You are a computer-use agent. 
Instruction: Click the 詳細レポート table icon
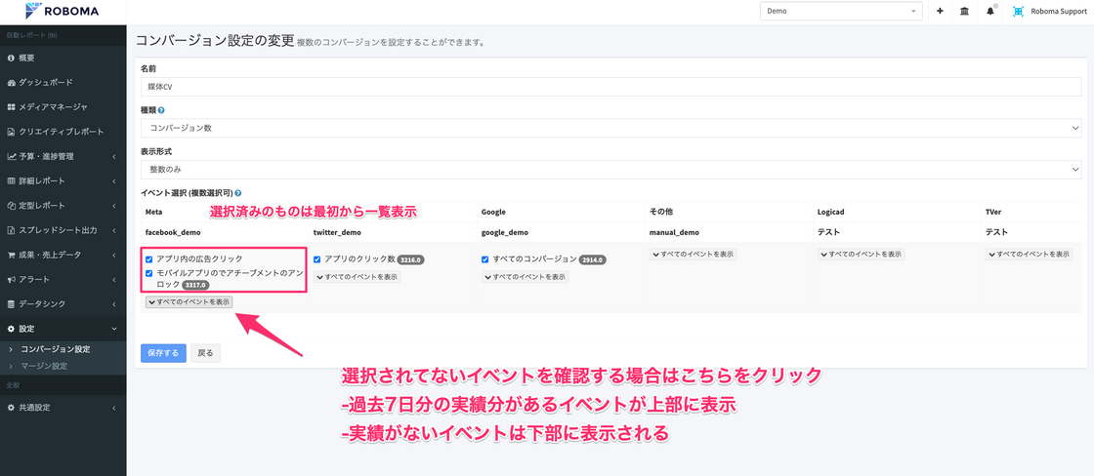(x=11, y=181)
